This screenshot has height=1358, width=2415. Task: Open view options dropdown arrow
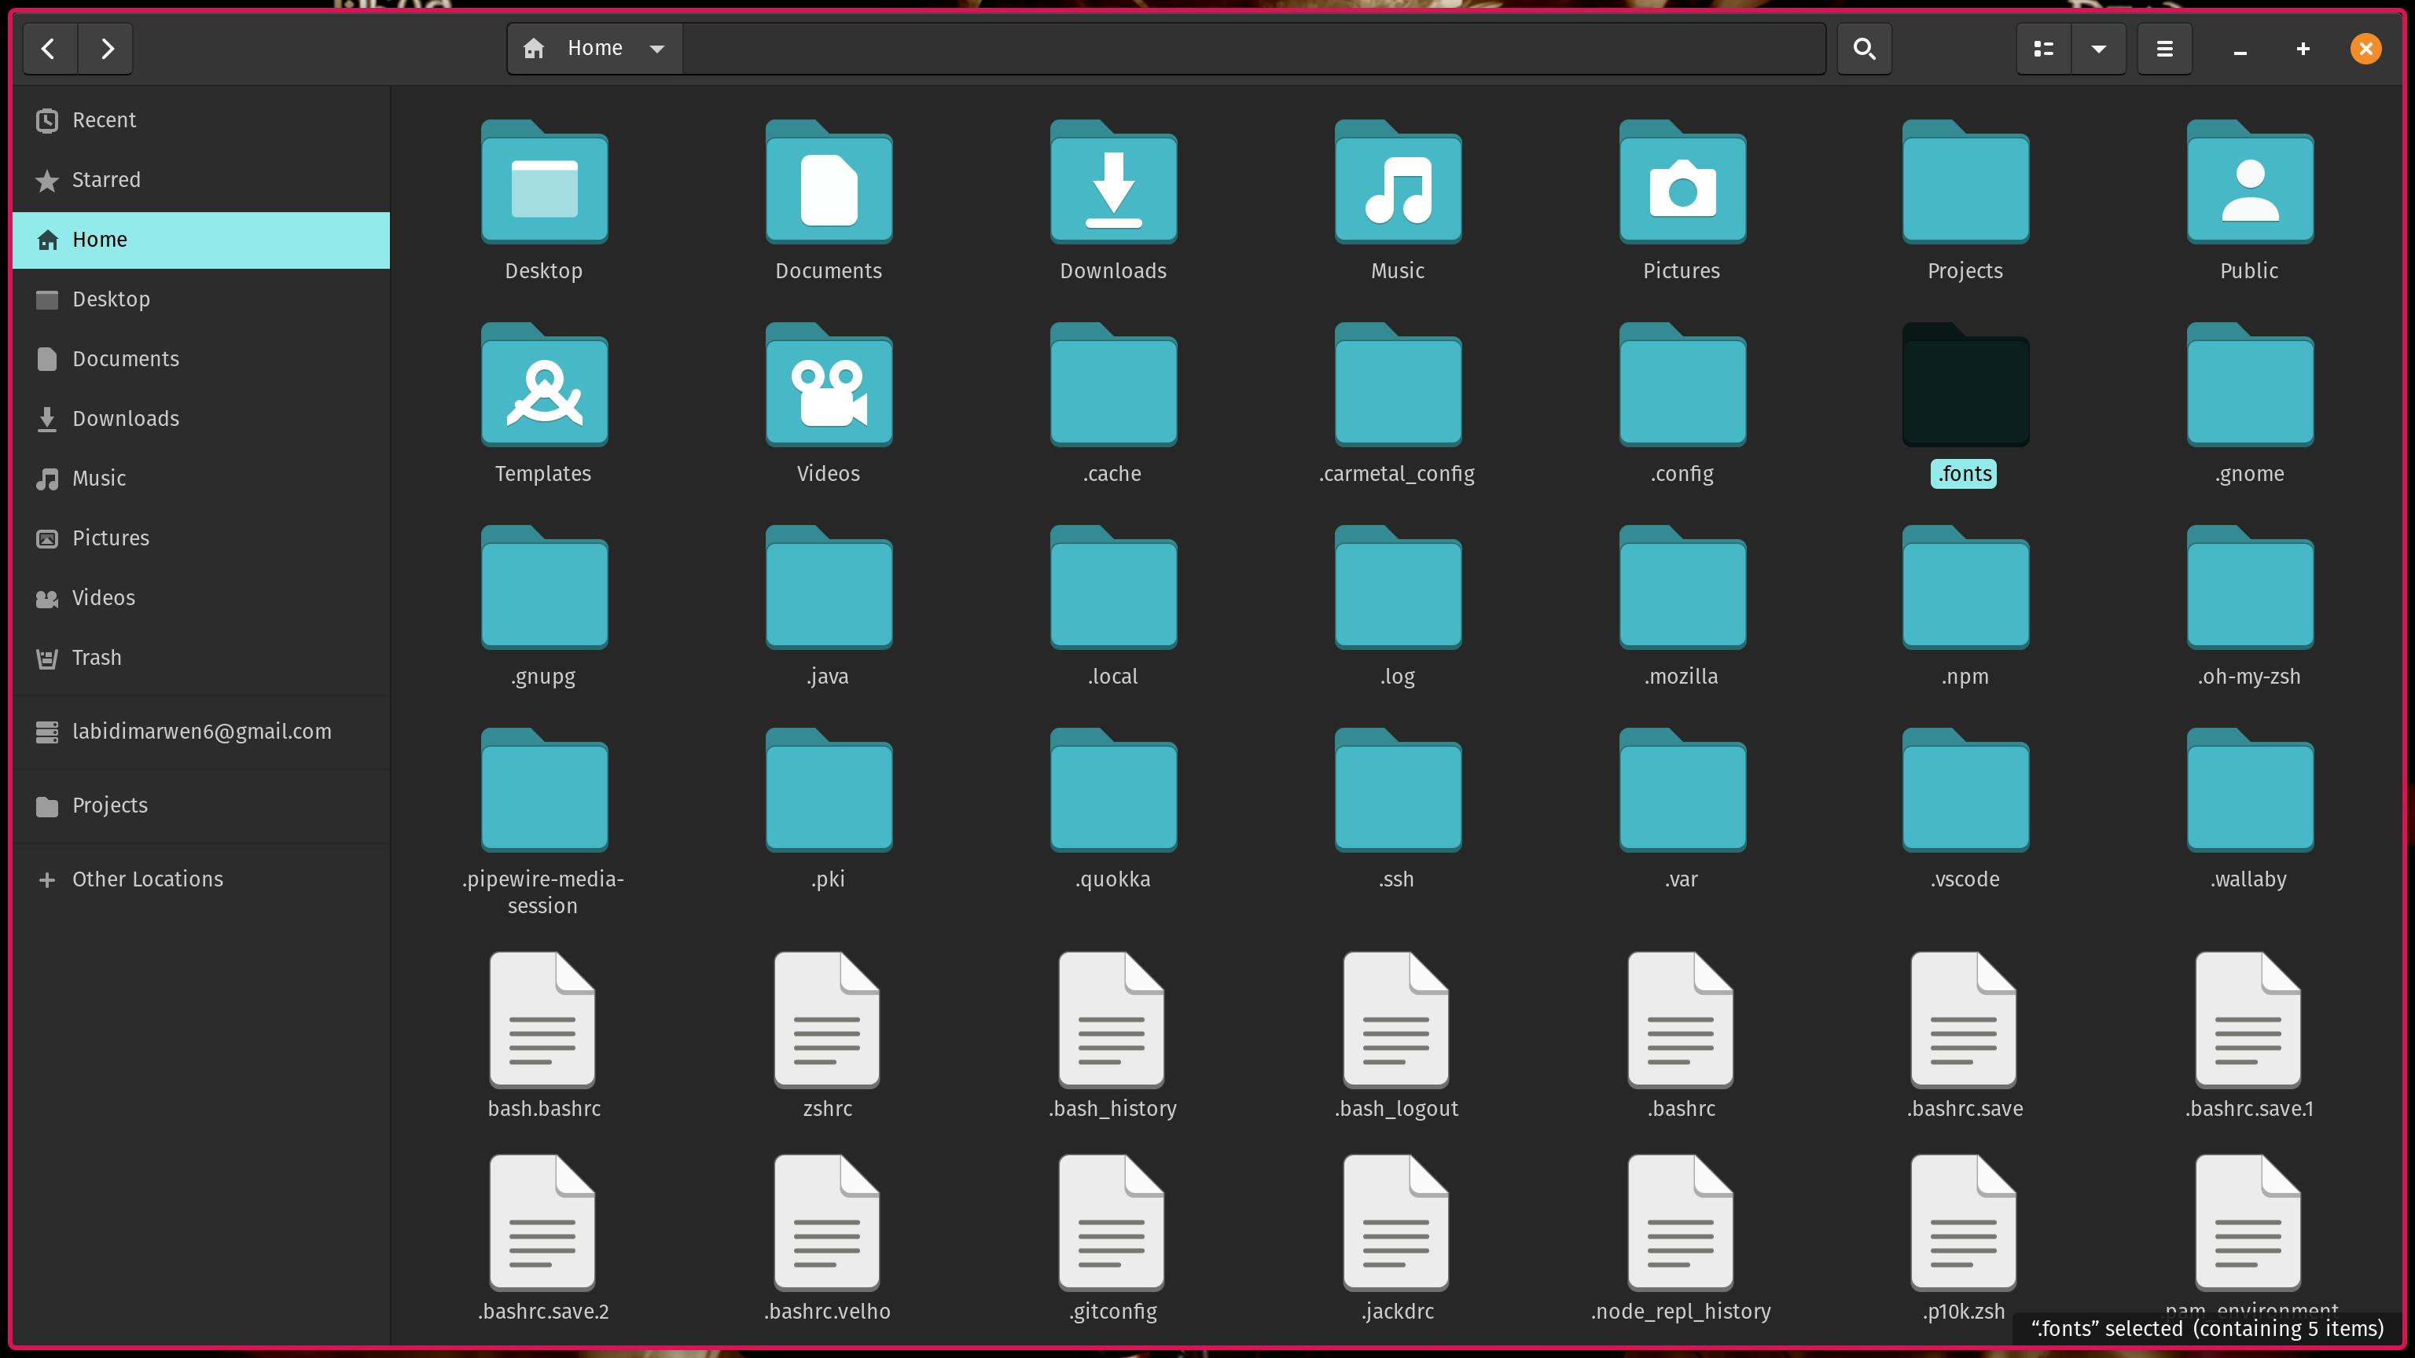[2099, 48]
